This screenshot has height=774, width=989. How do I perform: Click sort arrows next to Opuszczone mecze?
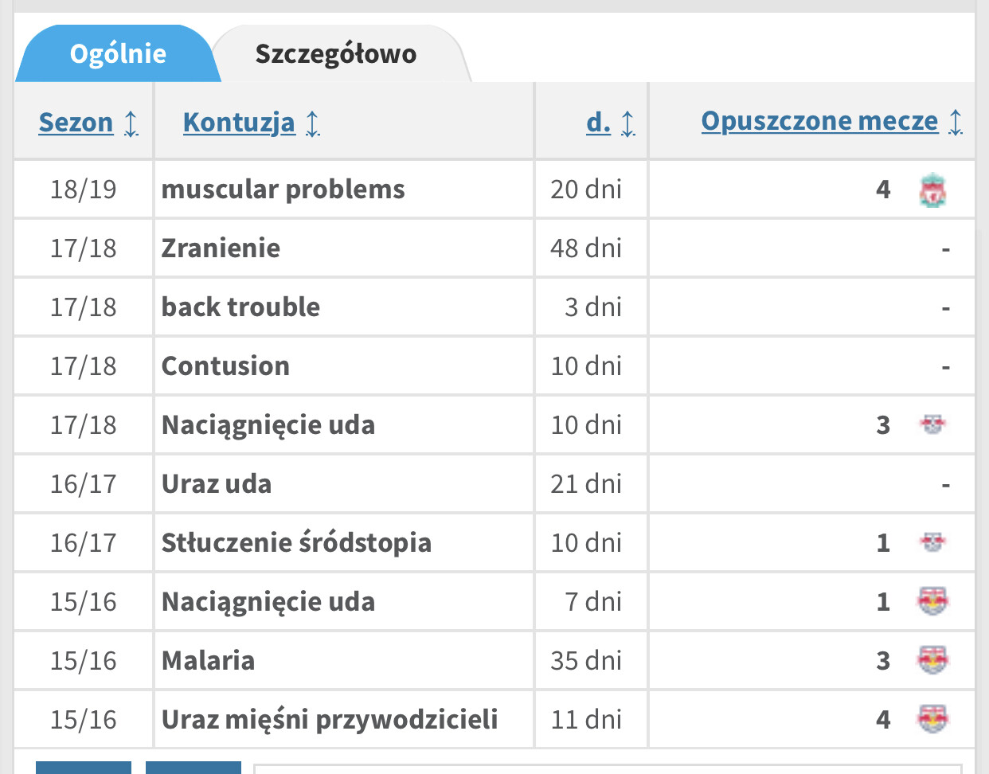pos(956,122)
